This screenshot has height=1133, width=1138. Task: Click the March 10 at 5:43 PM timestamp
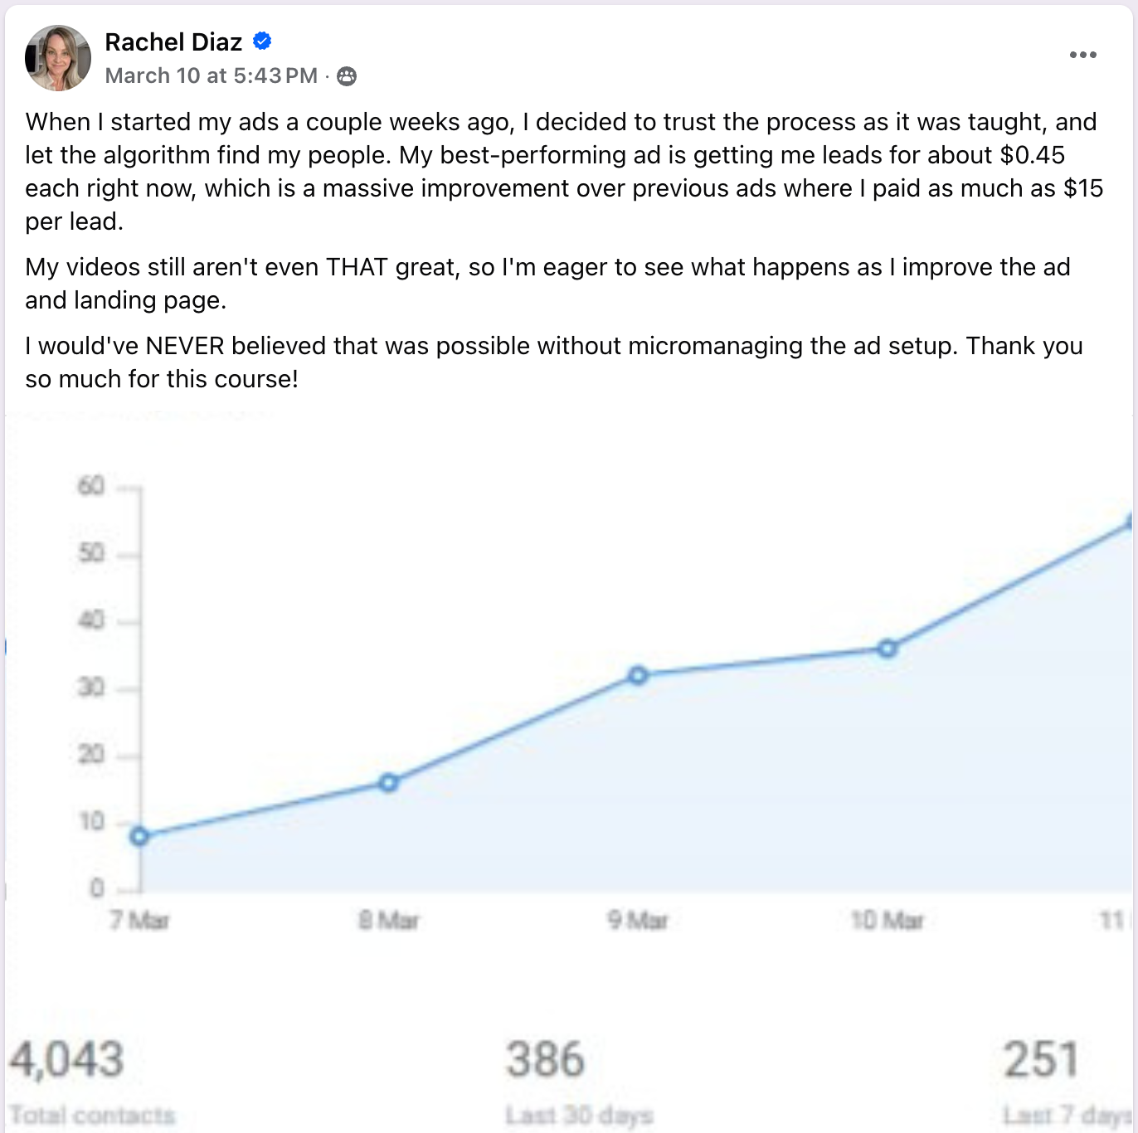click(212, 76)
